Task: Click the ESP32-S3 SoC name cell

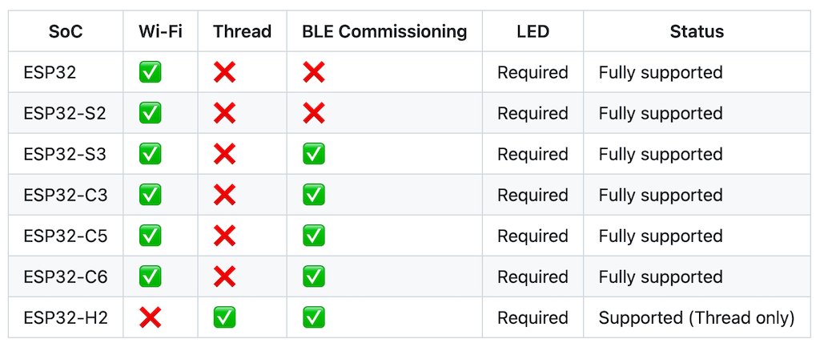Action: pyautogui.click(x=65, y=155)
